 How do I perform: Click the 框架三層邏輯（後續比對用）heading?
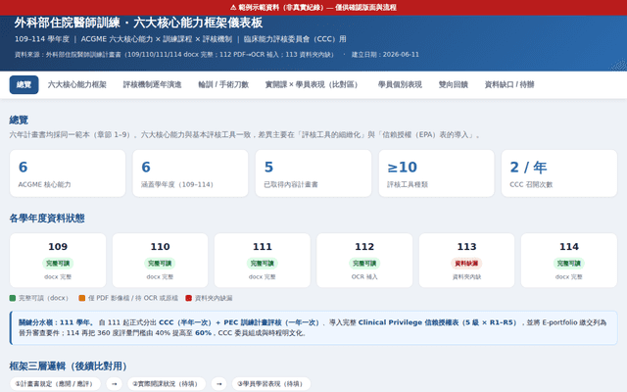[68, 366]
